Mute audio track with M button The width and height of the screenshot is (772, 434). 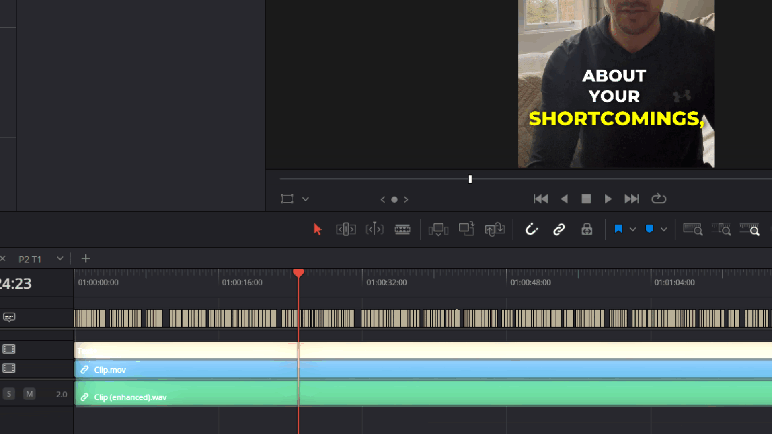(x=29, y=394)
